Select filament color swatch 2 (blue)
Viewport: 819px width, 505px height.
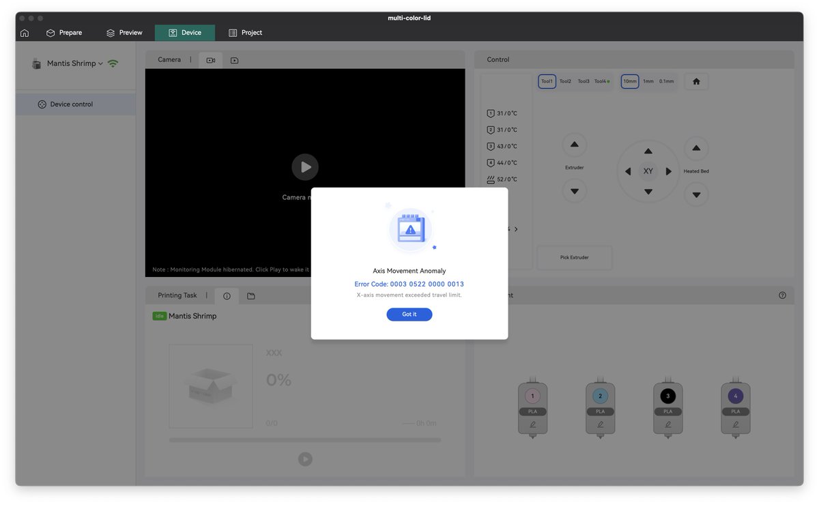601,396
